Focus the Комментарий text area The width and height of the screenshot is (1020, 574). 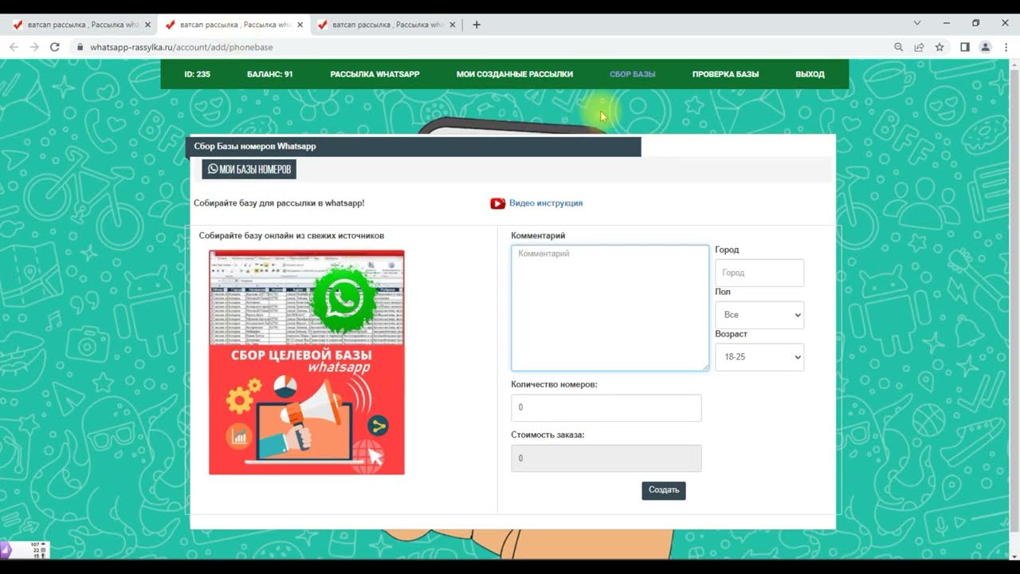[x=610, y=308]
